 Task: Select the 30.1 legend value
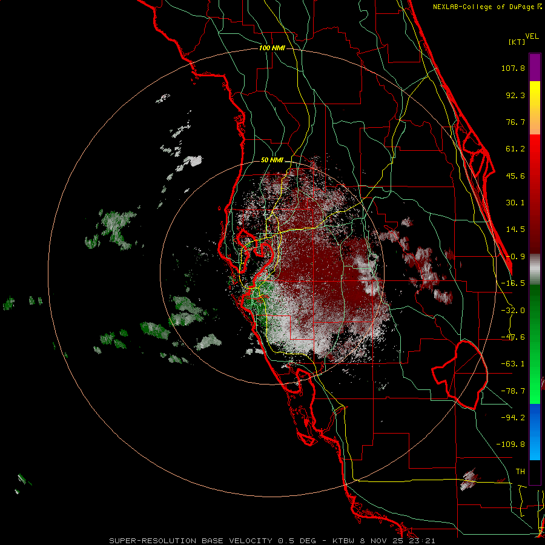click(515, 203)
